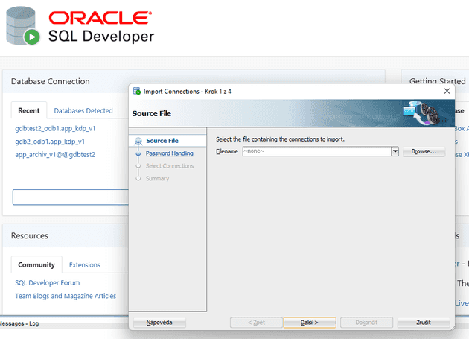469x339 pixels.
Task: Open the Extensions tab in Resources
Action: pos(84,264)
